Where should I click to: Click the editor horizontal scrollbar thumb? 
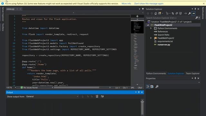coord(77,88)
